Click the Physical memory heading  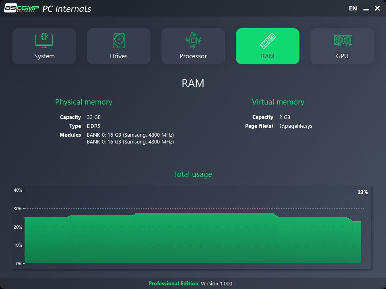(84, 102)
